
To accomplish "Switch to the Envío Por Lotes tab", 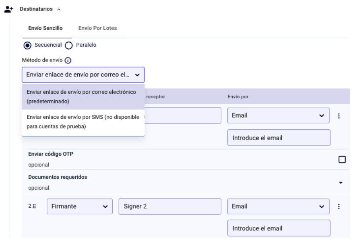I will pos(97,28).
